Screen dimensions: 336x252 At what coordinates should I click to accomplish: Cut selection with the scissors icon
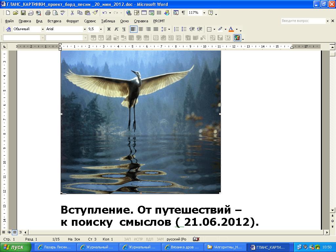coord(72,13)
